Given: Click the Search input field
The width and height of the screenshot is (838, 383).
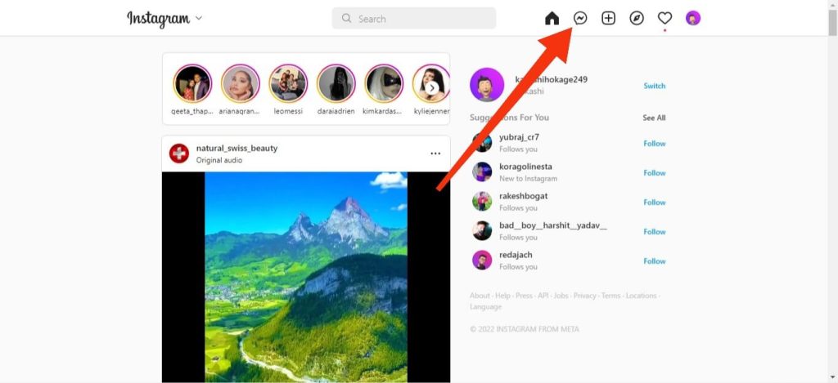Looking at the screenshot, I should coord(413,19).
